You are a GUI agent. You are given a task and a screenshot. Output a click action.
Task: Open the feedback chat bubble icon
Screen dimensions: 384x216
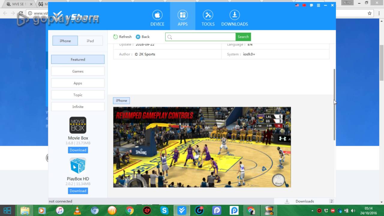[311, 5]
